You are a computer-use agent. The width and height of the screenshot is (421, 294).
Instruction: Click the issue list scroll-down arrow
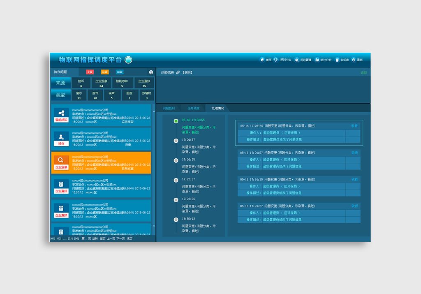[154, 226]
